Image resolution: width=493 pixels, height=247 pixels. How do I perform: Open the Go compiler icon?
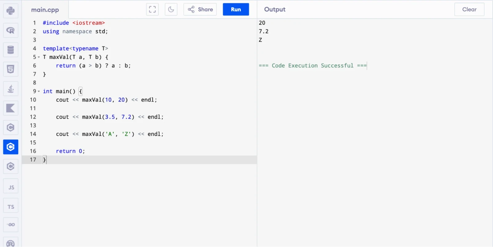point(10,225)
